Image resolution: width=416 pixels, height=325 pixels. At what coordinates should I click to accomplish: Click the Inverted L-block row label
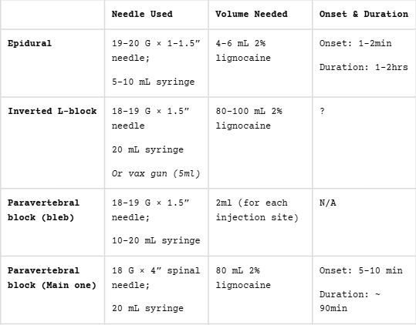[x=52, y=111]
